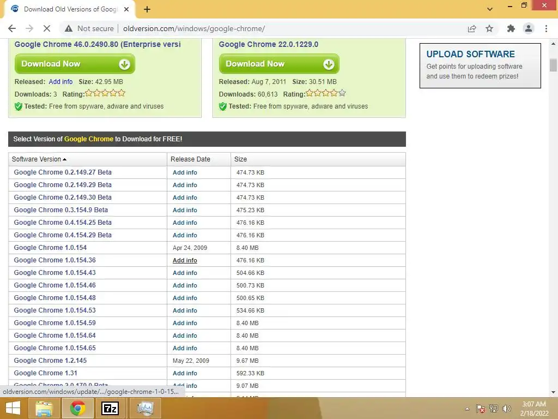Open Google Chrome 0.4.154.25 Beta
This screenshot has height=419, width=558.
(x=63, y=223)
